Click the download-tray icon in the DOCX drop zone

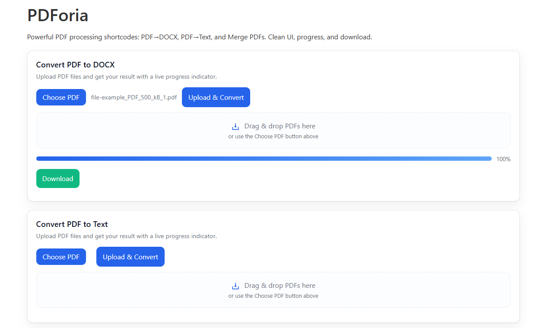(x=235, y=127)
